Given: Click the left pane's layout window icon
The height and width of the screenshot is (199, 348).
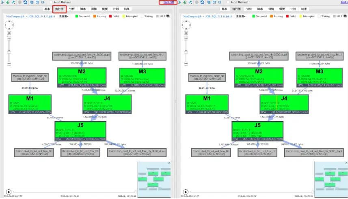Looking at the screenshot, I should [x=37, y=2].
